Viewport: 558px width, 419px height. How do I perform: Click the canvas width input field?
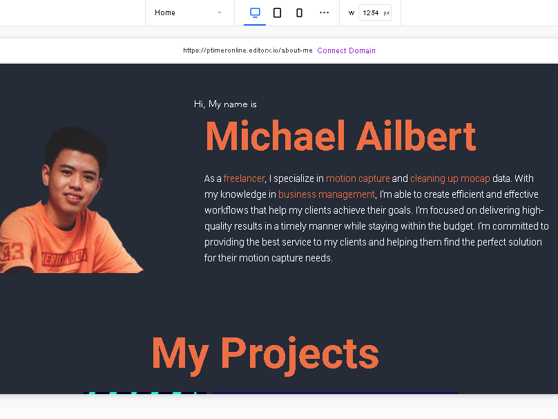(x=375, y=13)
